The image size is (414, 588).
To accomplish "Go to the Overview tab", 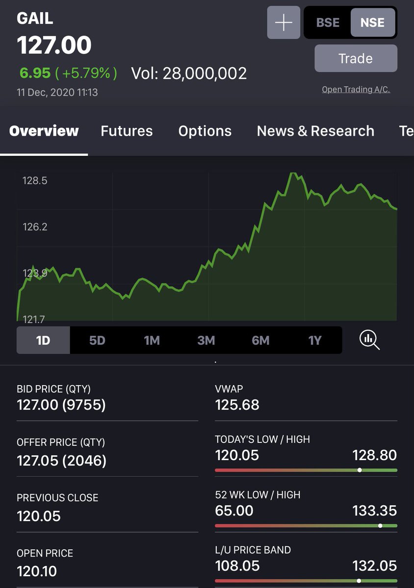I will (x=44, y=131).
